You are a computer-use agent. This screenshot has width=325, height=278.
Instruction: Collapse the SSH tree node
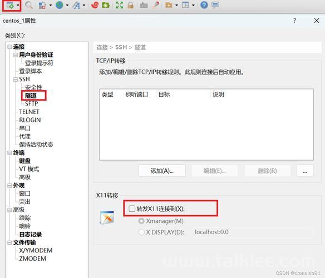pos(16,80)
